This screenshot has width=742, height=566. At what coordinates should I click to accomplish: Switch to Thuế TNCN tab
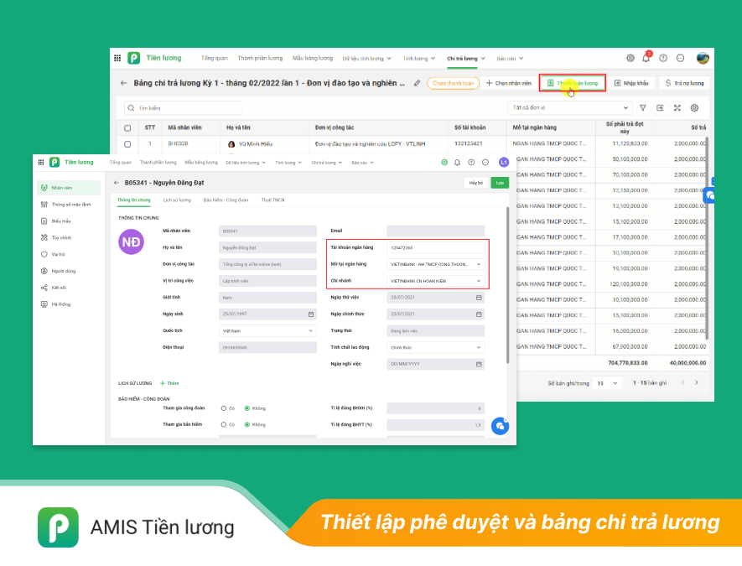pos(272,200)
